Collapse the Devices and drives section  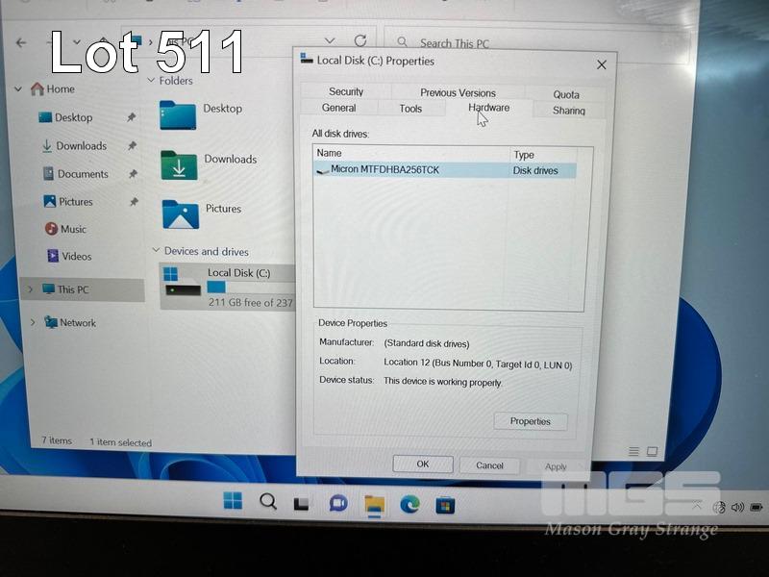tap(156, 251)
